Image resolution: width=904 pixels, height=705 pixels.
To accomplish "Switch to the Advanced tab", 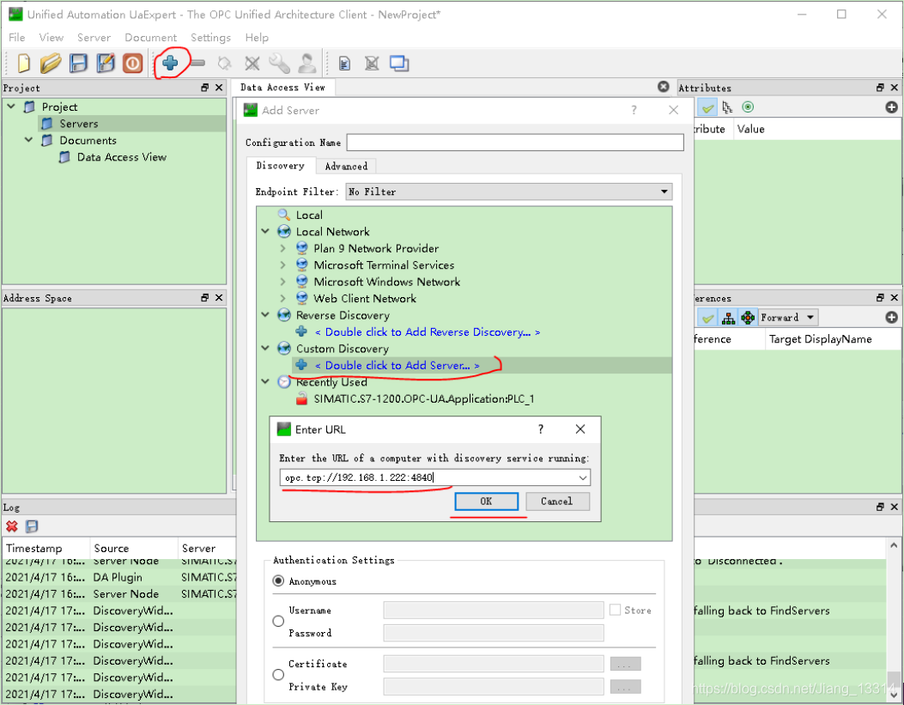I will tap(346, 166).
